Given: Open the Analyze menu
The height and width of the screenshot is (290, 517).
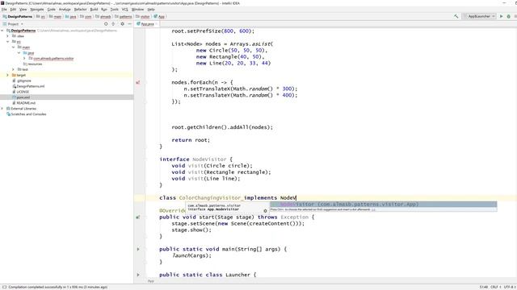Looking at the screenshot, I should [x=65, y=10].
